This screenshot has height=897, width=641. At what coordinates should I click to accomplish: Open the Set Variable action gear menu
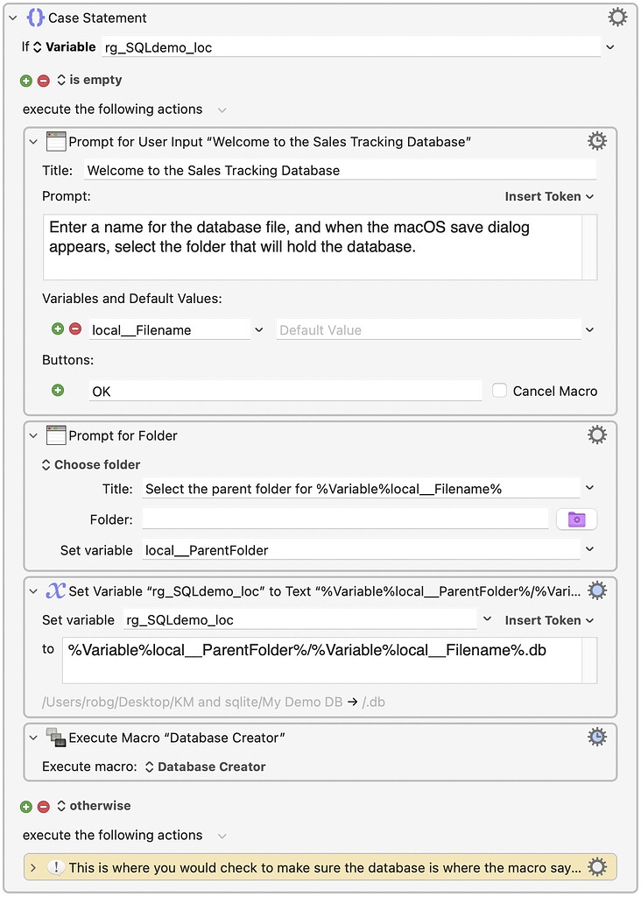tap(597, 590)
